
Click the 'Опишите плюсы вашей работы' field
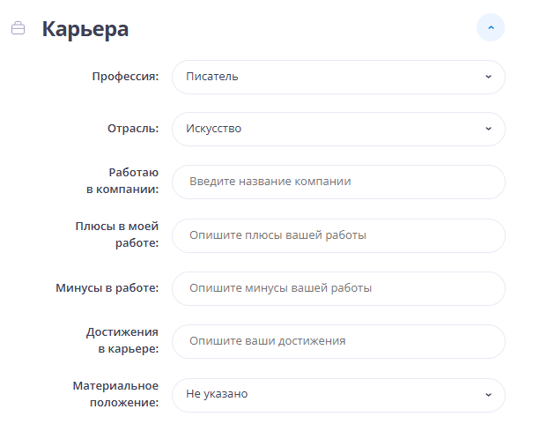pos(338,235)
